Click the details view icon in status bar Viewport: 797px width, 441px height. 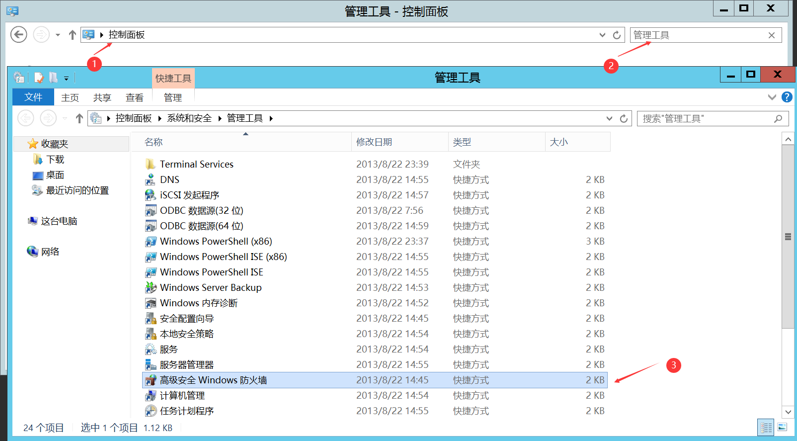tap(766, 427)
